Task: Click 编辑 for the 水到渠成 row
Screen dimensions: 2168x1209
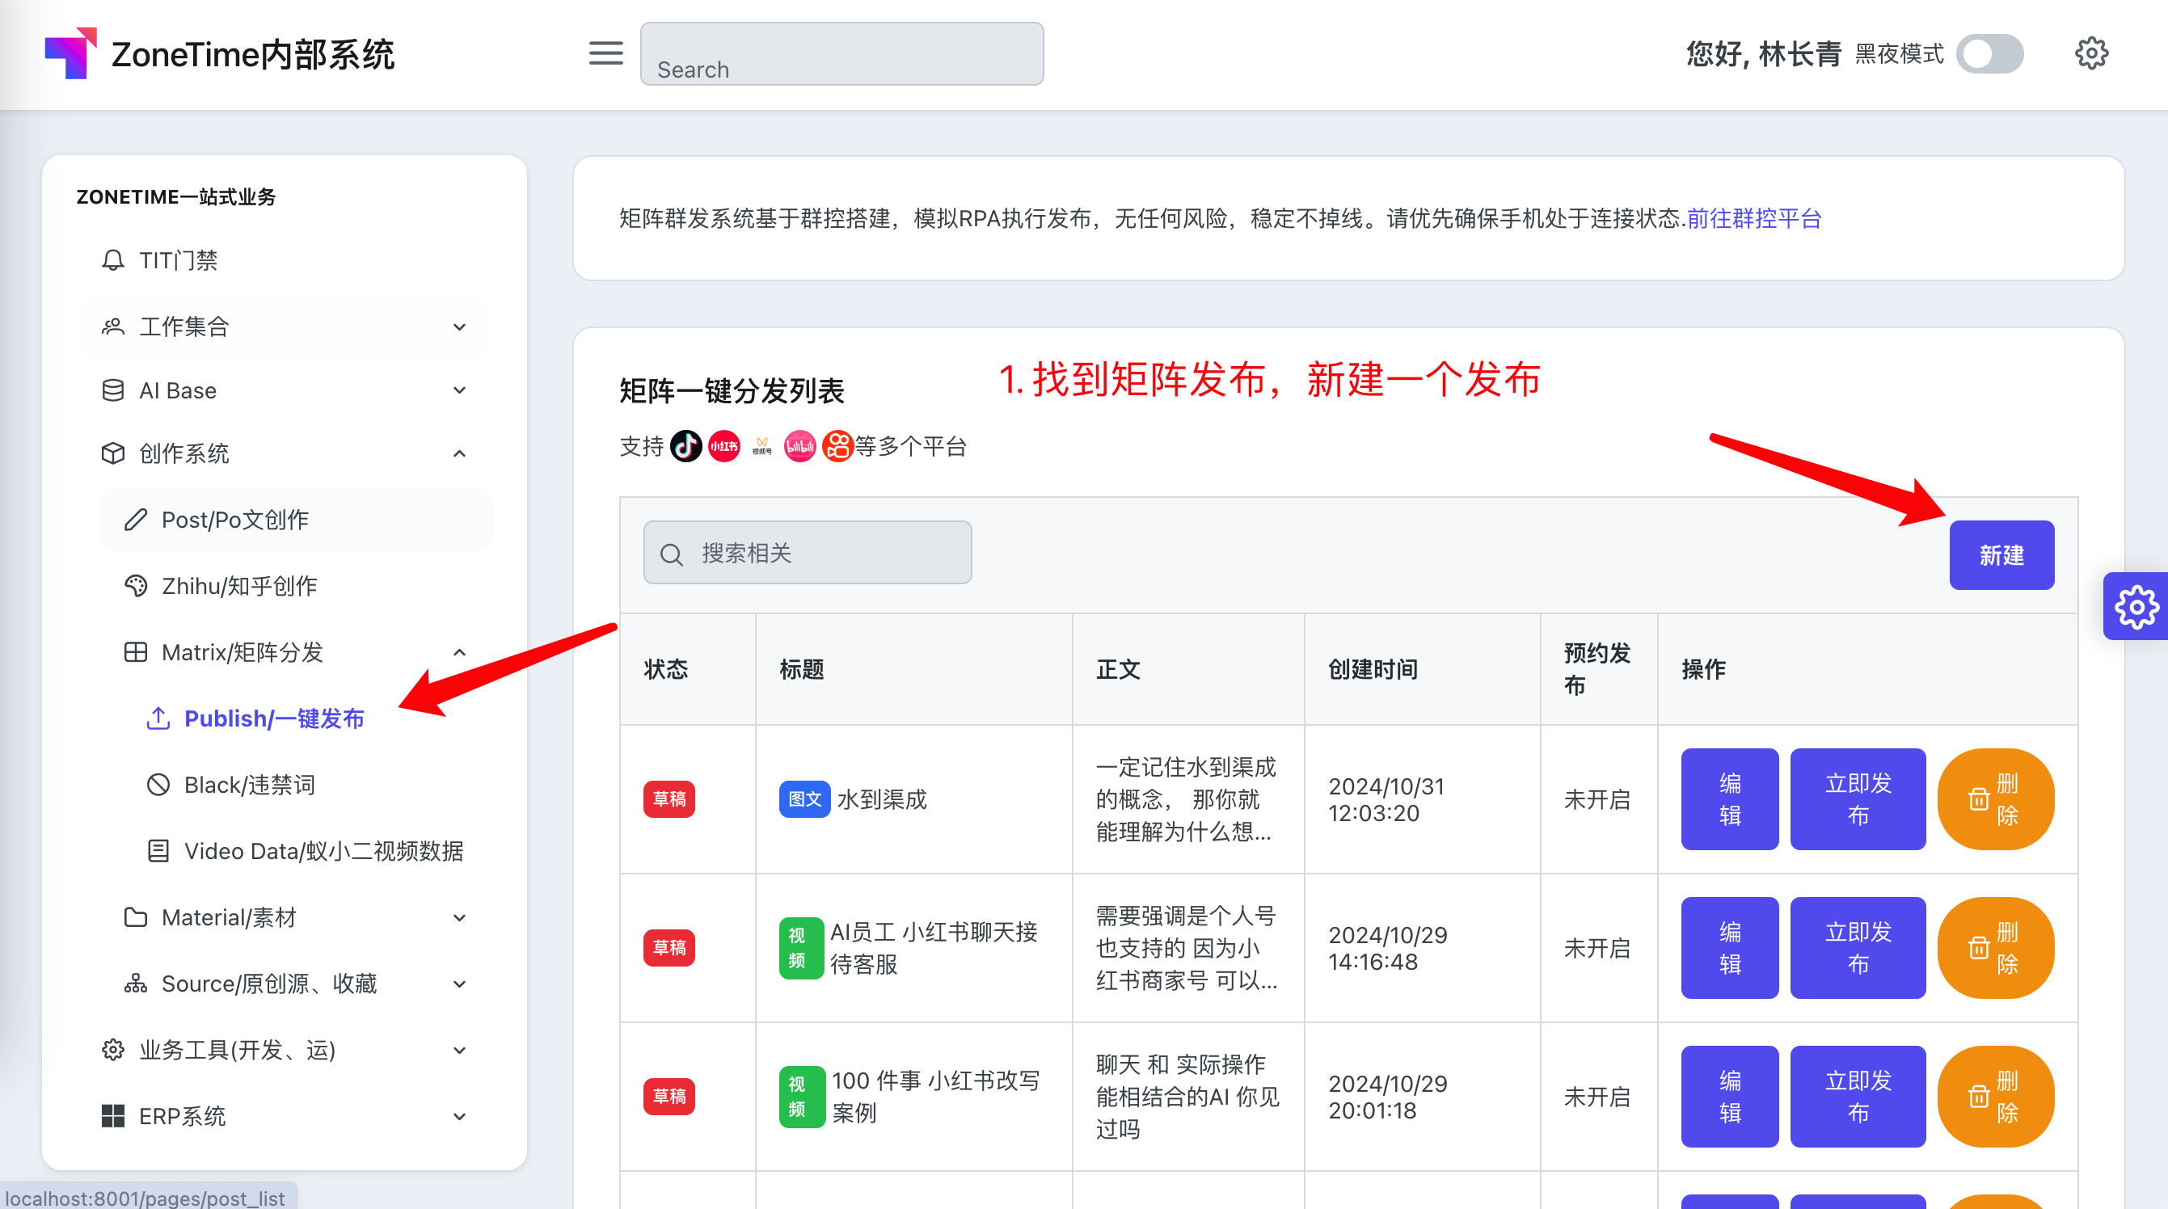Action: (x=1730, y=799)
